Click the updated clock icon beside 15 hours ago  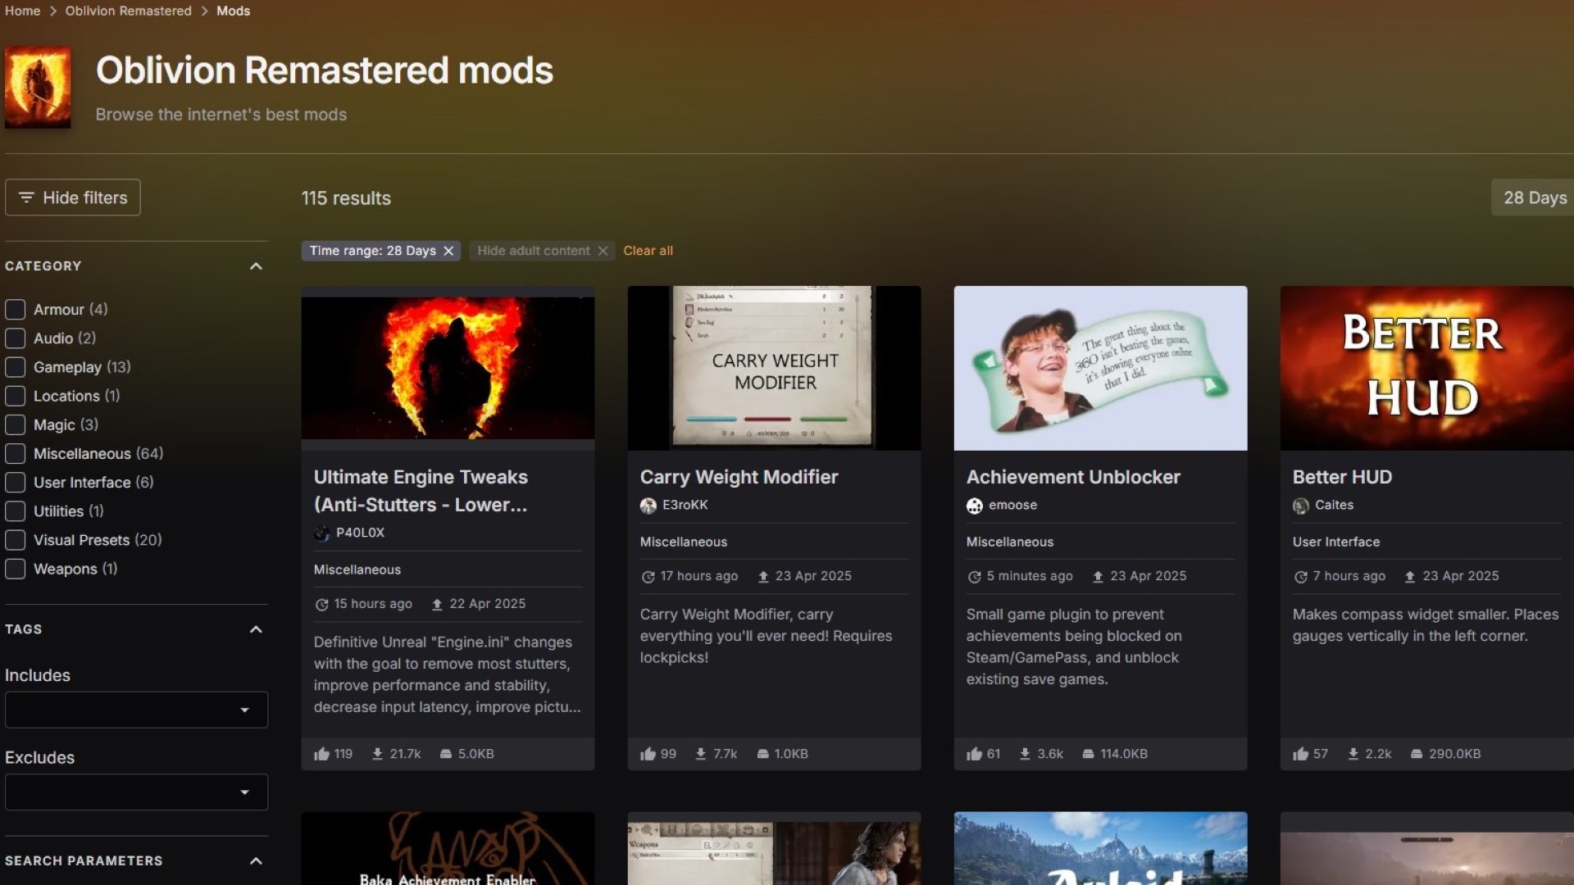pos(321,605)
